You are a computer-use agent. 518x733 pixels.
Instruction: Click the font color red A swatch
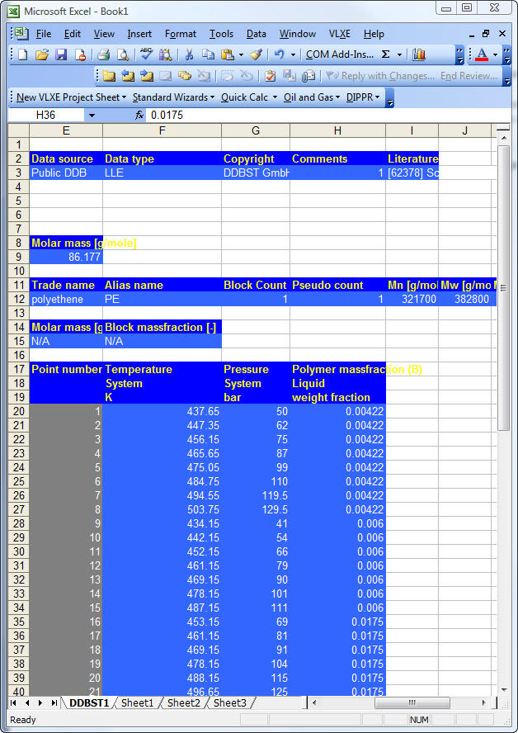coord(482,55)
